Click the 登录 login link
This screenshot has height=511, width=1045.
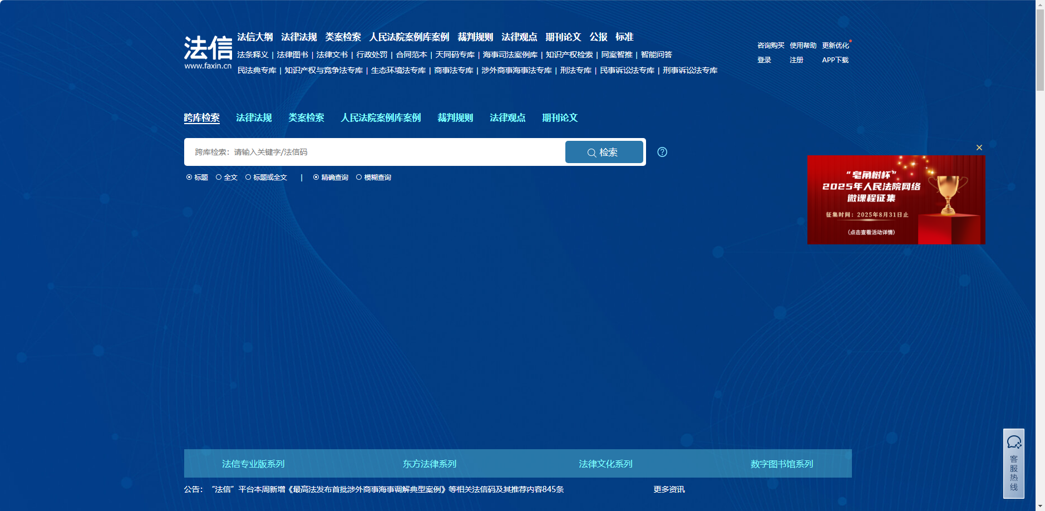pos(764,60)
